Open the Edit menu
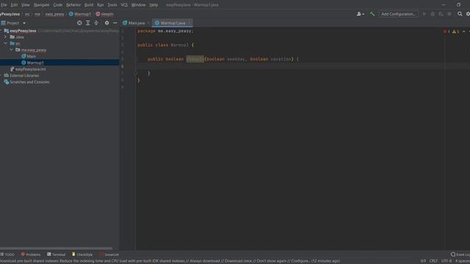470x264 pixels. click(14, 5)
